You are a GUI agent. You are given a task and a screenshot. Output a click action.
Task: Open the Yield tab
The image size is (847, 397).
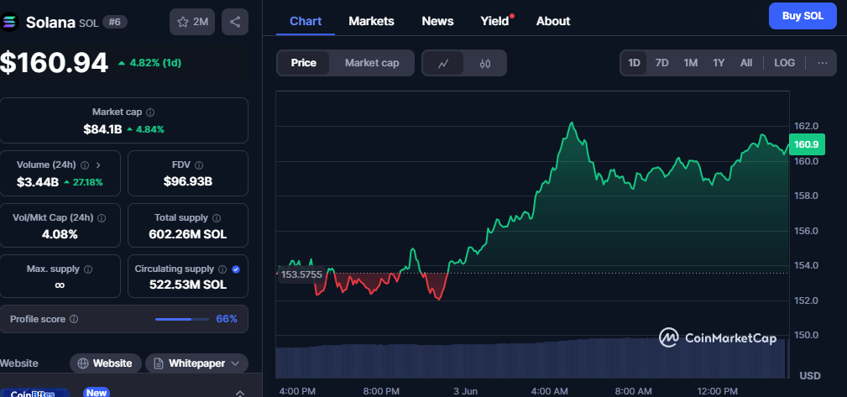pos(496,21)
